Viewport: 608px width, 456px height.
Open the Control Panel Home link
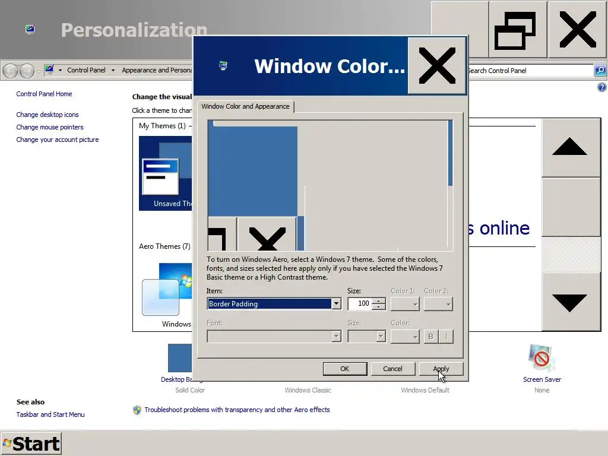coord(44,94)
